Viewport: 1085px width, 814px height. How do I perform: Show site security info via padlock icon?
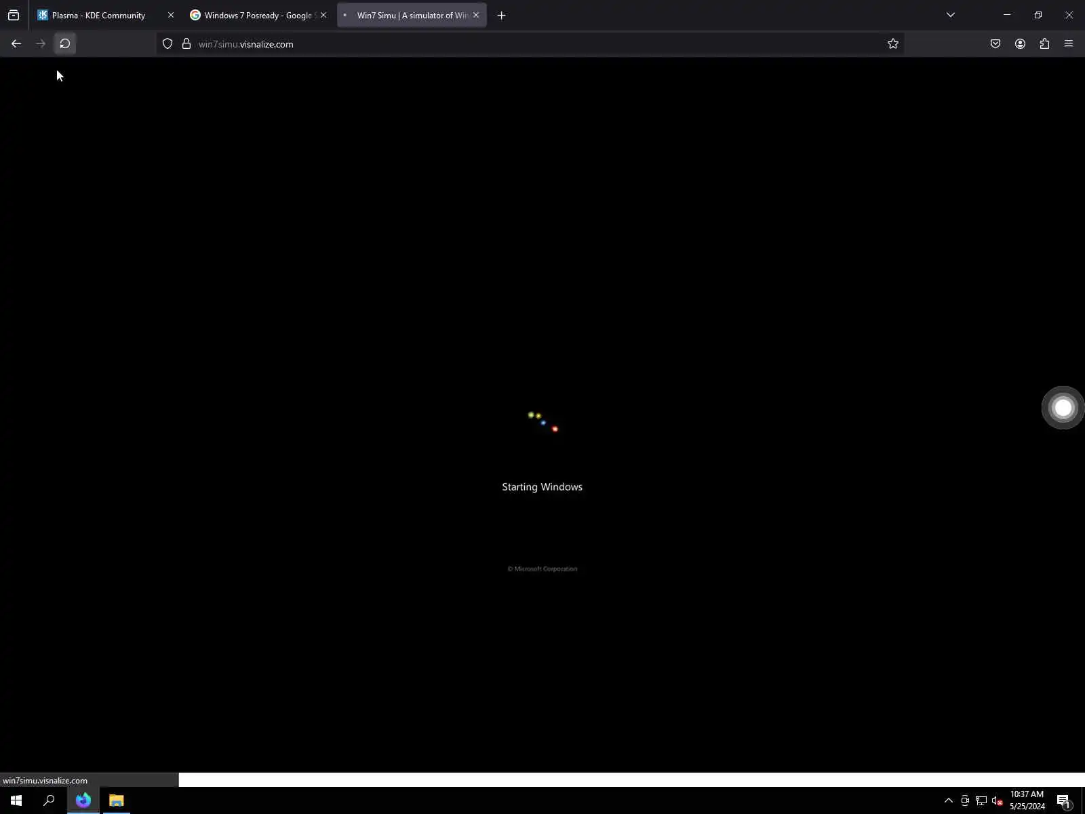click(186, 43)
